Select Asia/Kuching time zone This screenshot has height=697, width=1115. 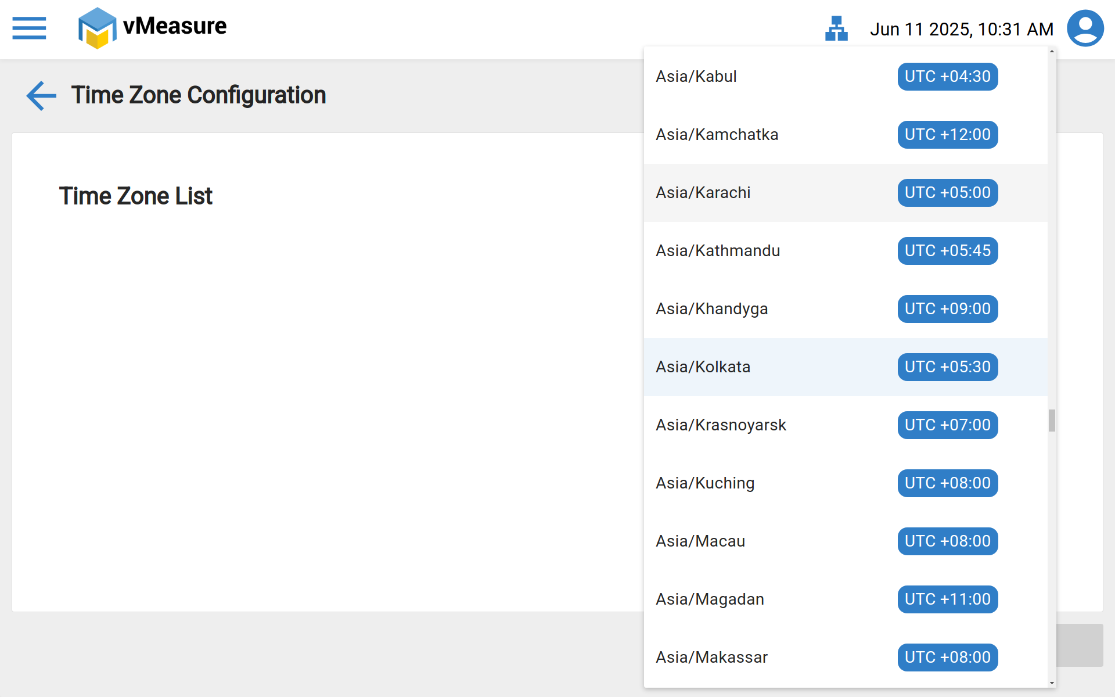[x=705, y=483]
